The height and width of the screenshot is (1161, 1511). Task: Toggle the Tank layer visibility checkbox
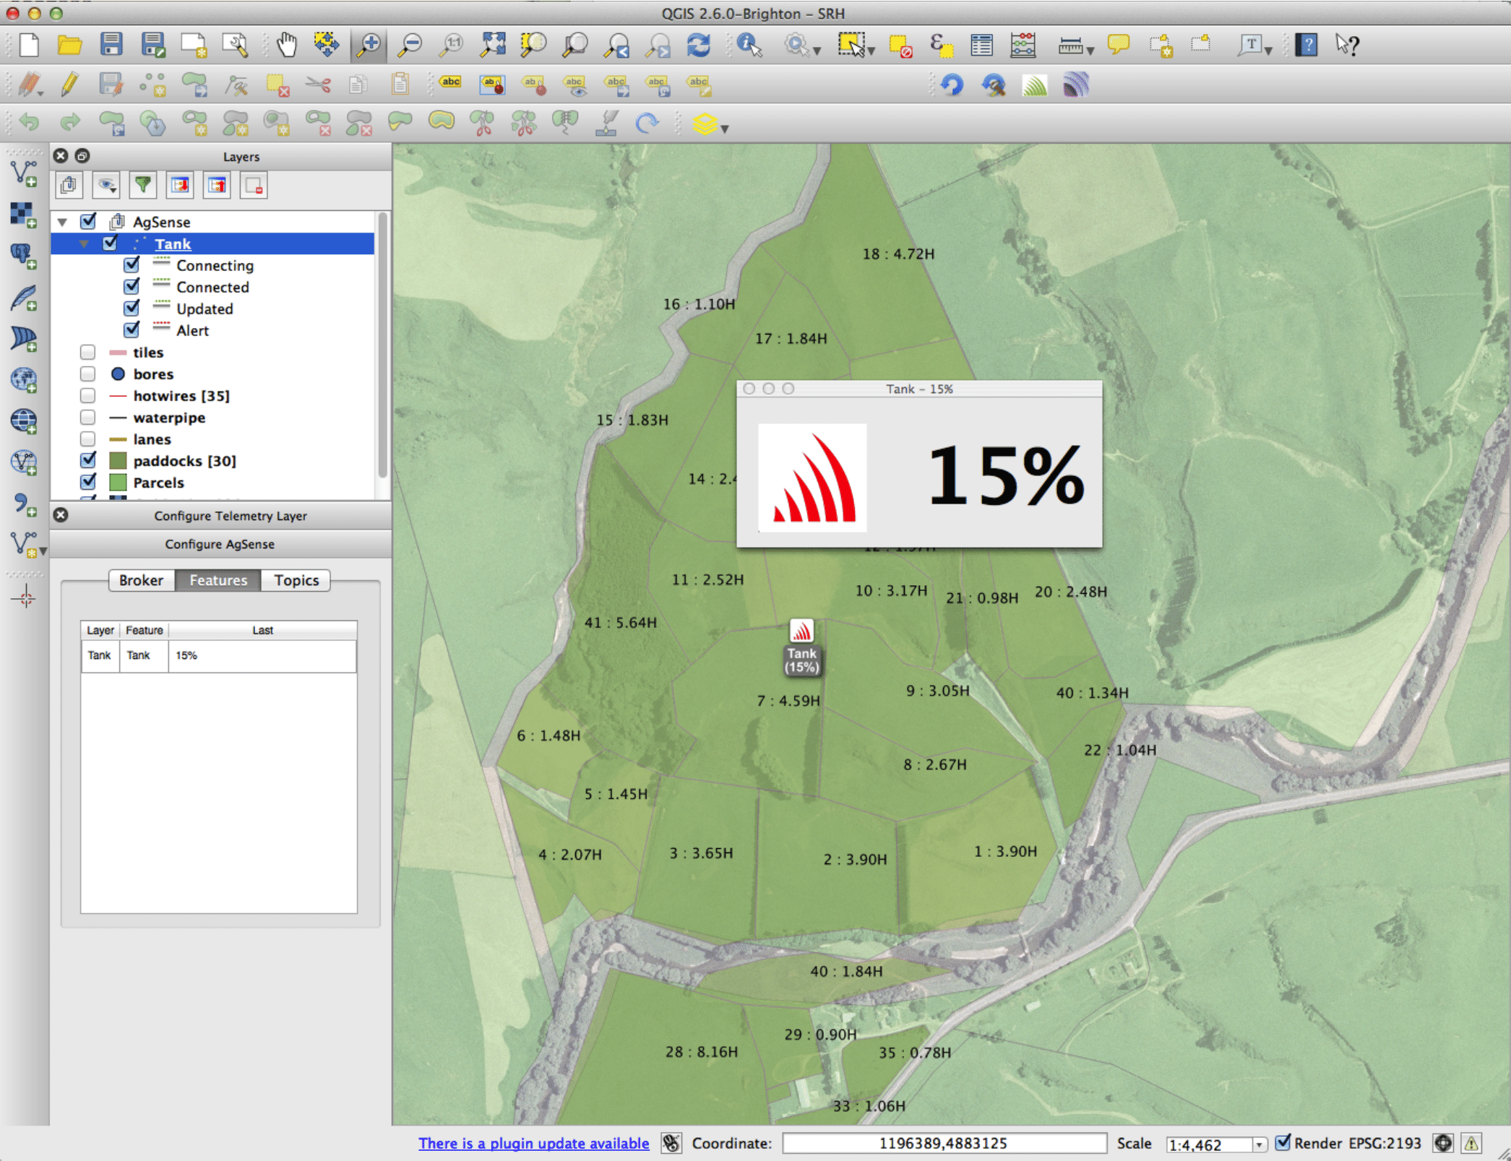110,243
